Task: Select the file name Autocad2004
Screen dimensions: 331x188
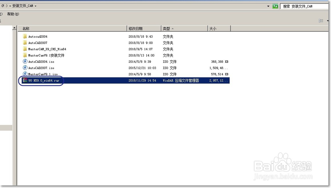Action: click(x=38, y=36)
